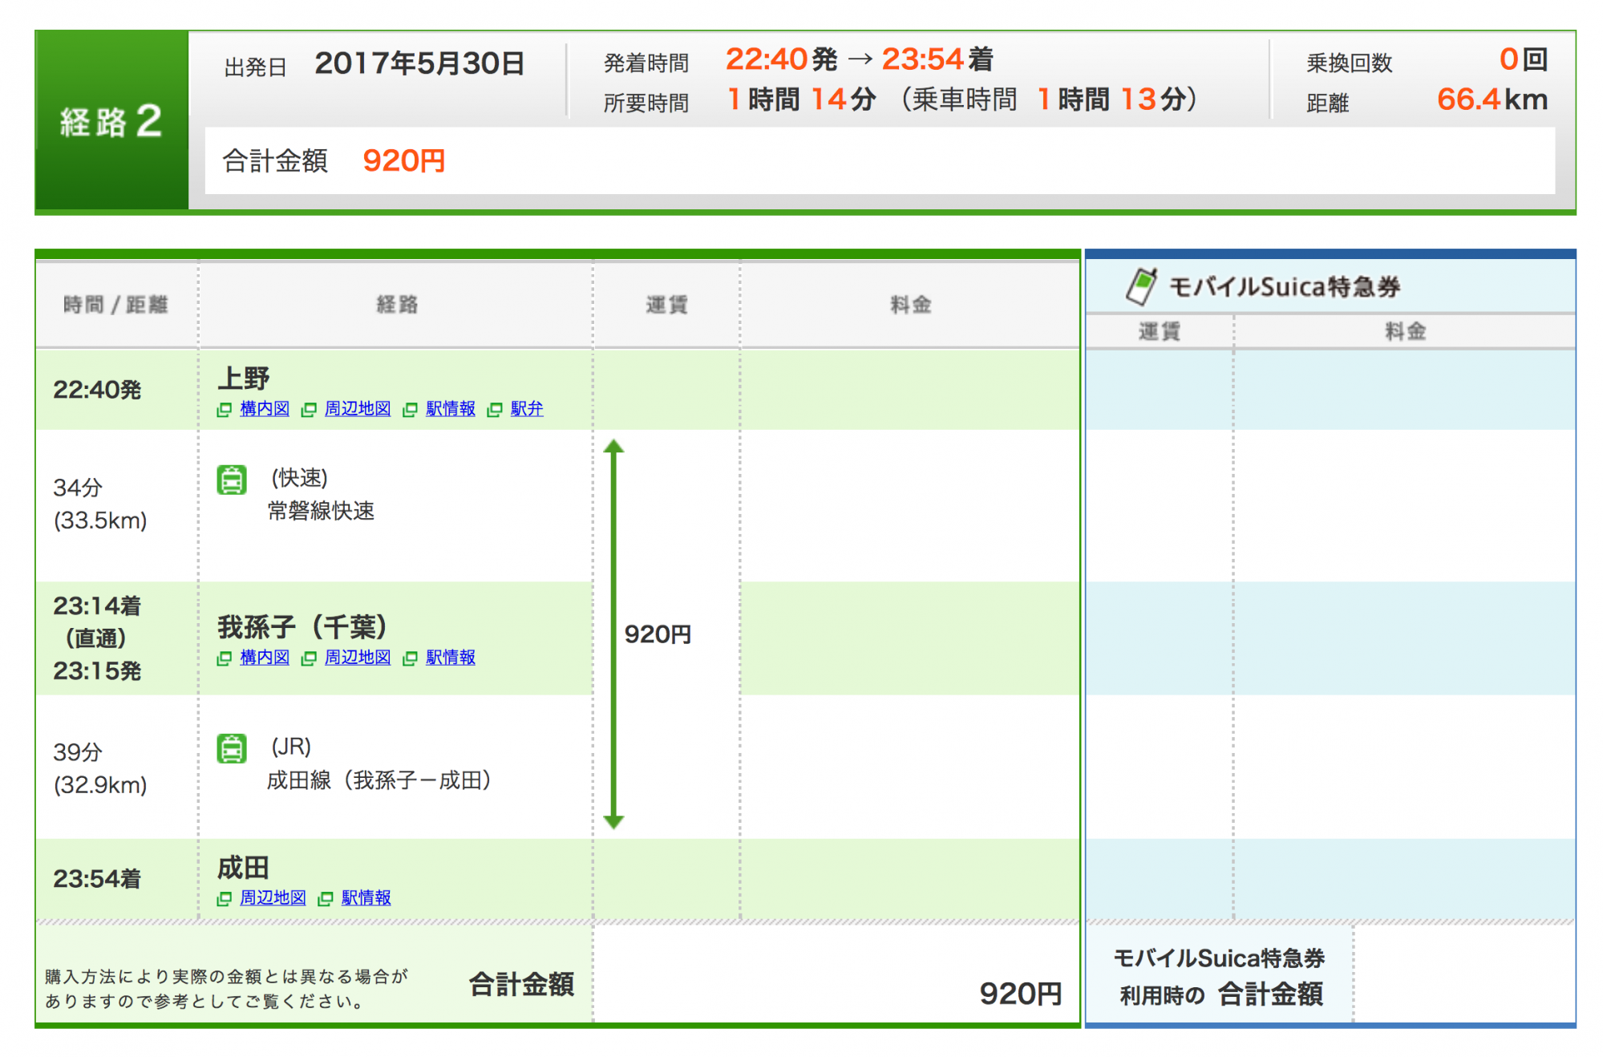
Task: Click the external-link icon before 我孫子 駅情報
Action: click(411, 658)
